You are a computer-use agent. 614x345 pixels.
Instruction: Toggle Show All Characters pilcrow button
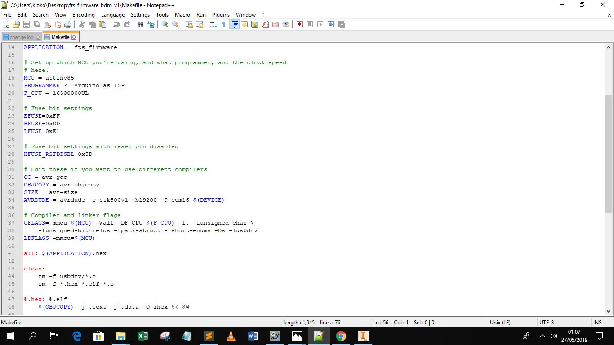pyautogui.click(x=224, y=24)
